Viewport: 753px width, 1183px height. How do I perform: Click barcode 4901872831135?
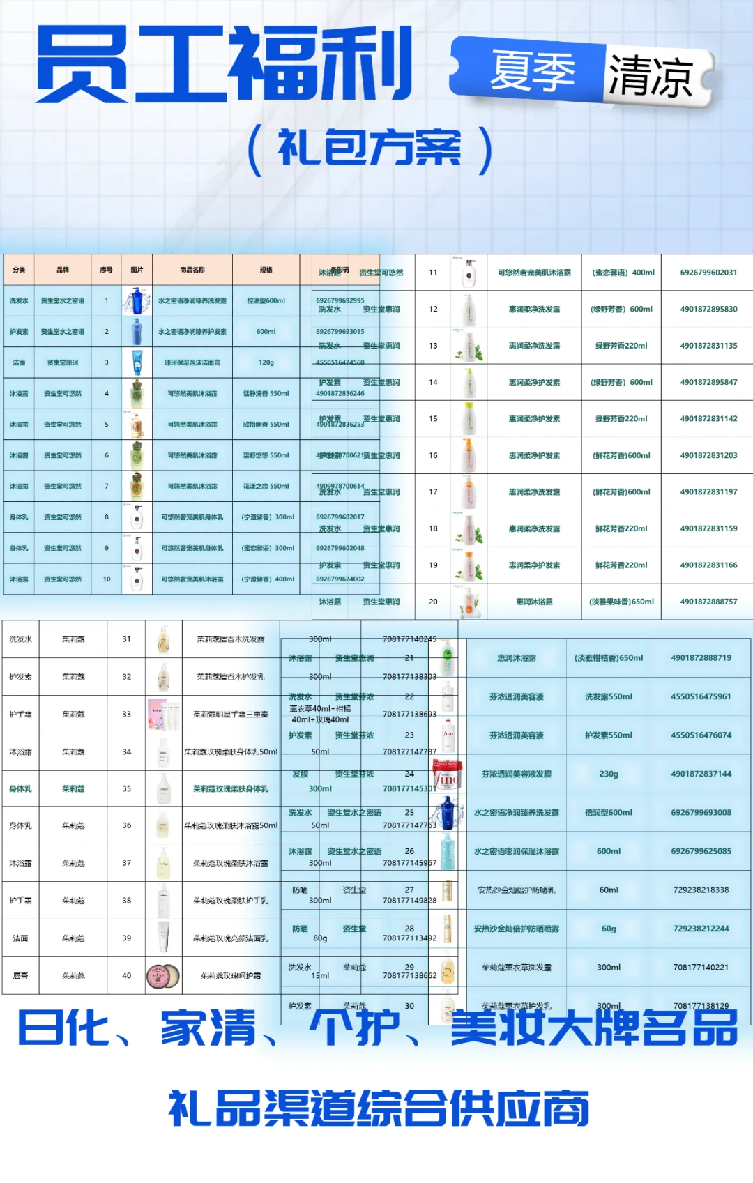[708, 346]
